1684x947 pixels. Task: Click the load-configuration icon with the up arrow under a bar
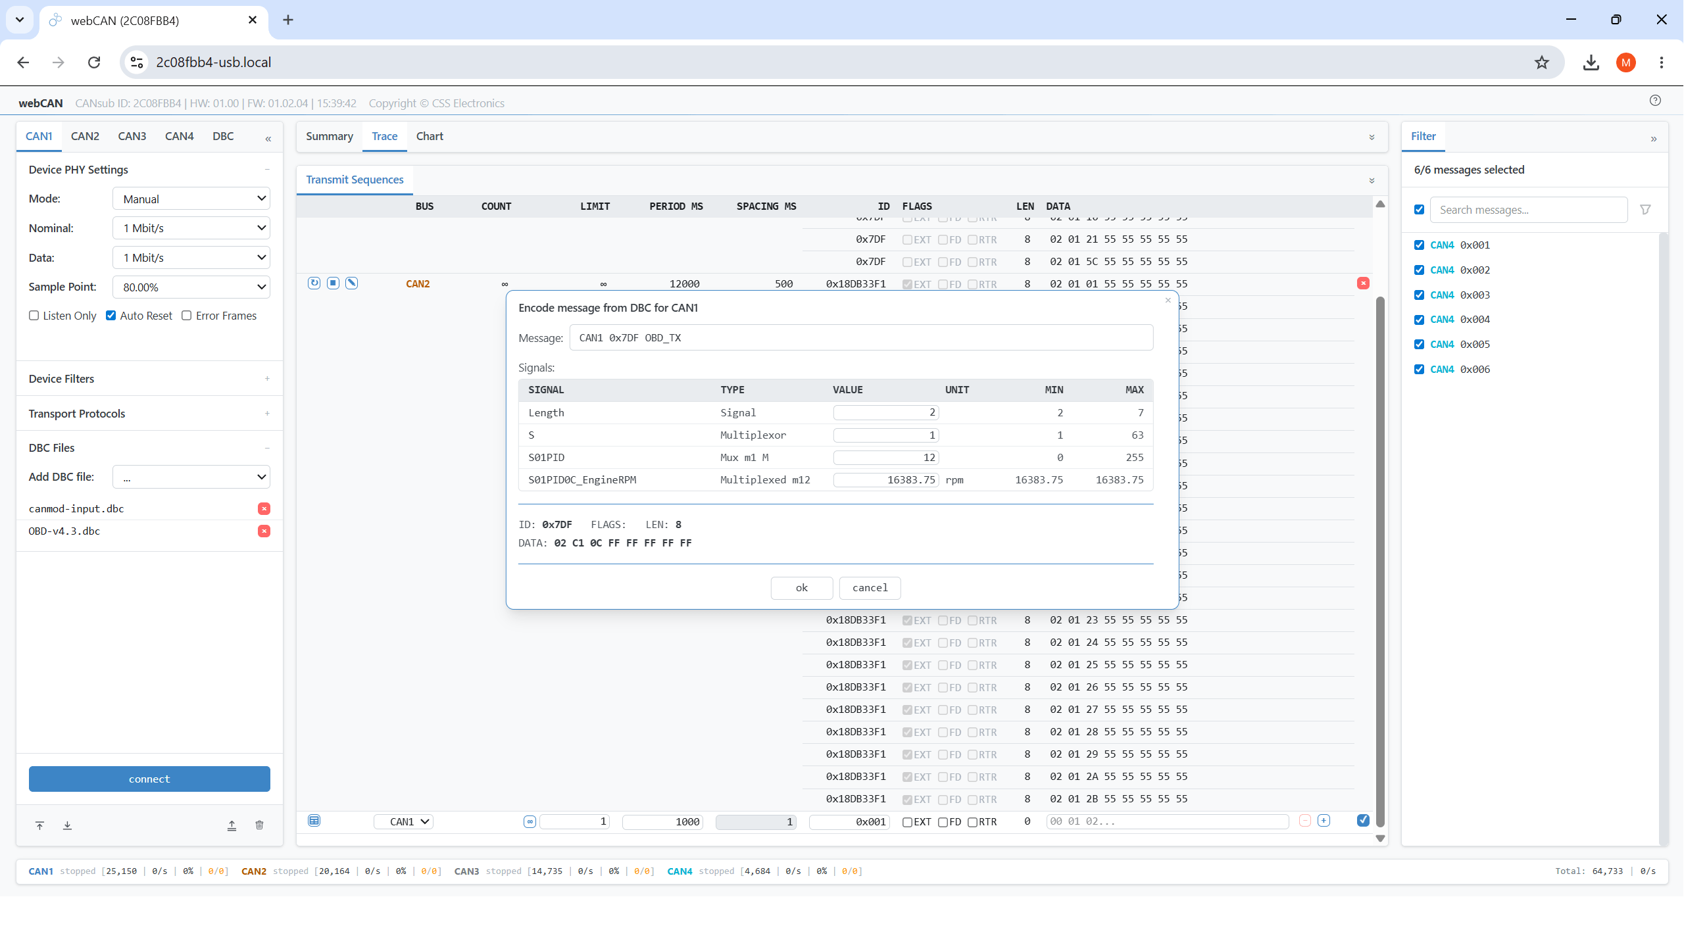[x=39, y=825]
